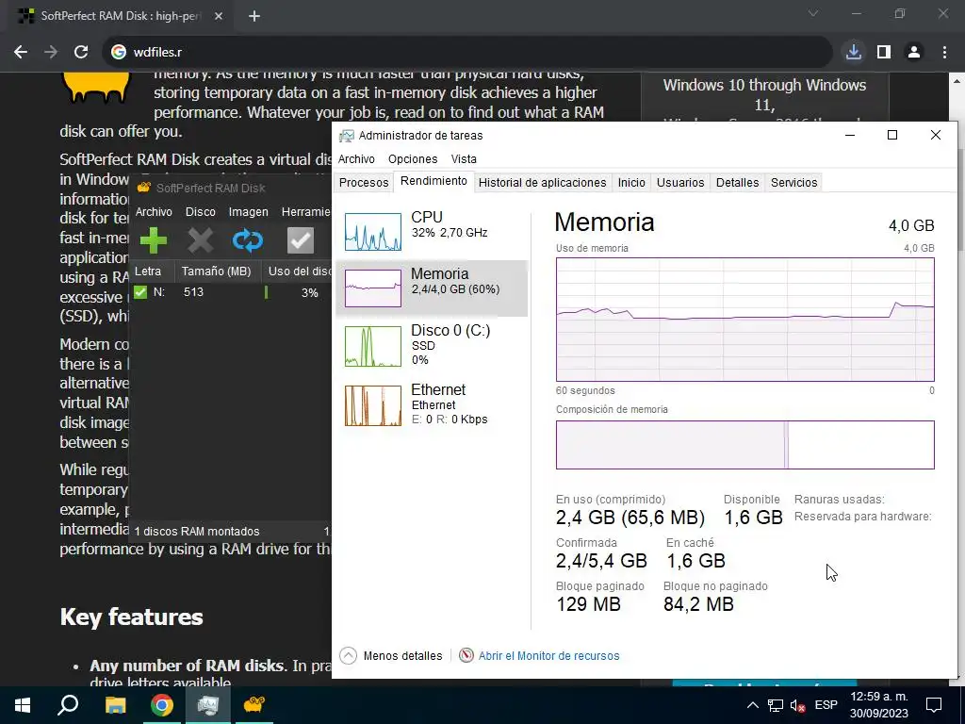Open the Vista menu in Task Manager

point(464,158)
